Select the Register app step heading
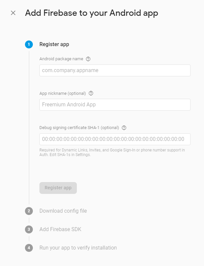Screen dimensions: 204x266 coord(54,44)
